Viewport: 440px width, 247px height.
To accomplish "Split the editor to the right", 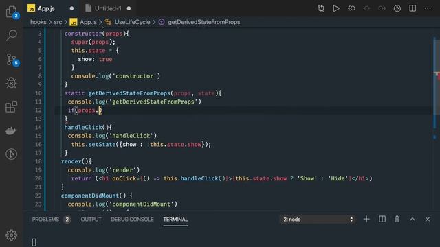I will point(412,8).
